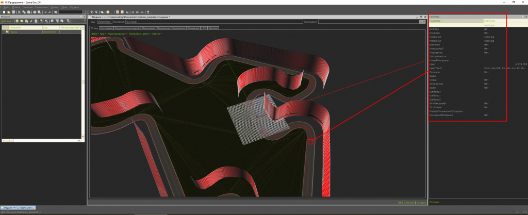
Task: Click the OK button at bottom of model form
Action: (400, 203)
